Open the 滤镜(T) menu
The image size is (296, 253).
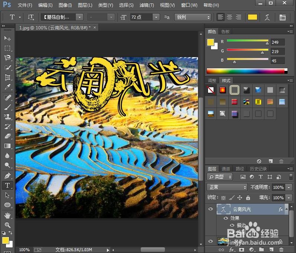tap(146, 5)
